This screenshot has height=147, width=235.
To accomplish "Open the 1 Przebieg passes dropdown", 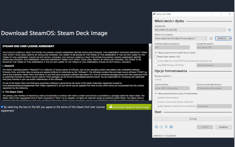I will [x=214, y=106].
